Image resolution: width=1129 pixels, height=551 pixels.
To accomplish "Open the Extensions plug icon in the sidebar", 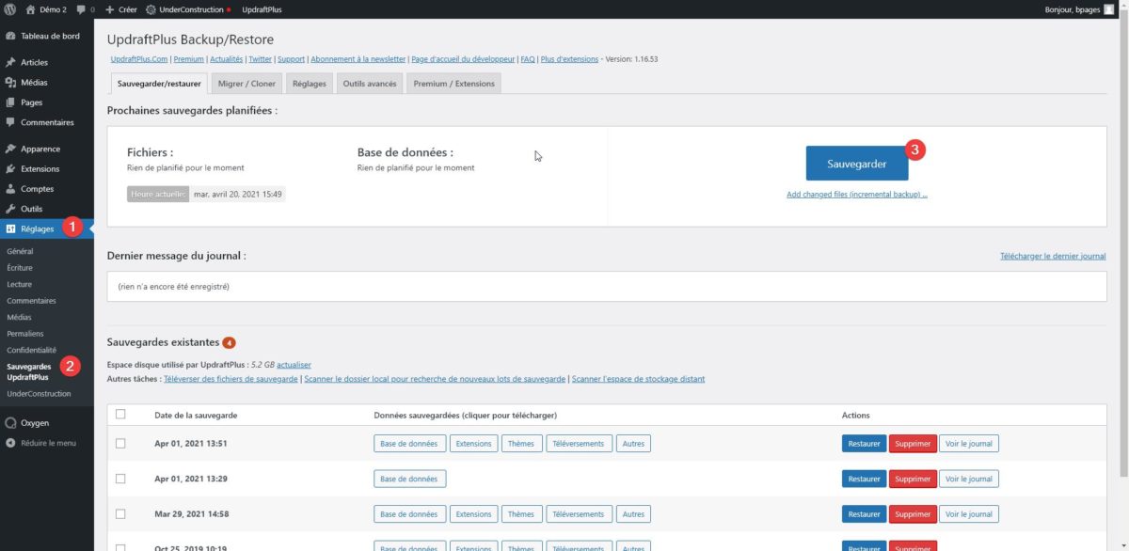I will (x=10, y=169).
